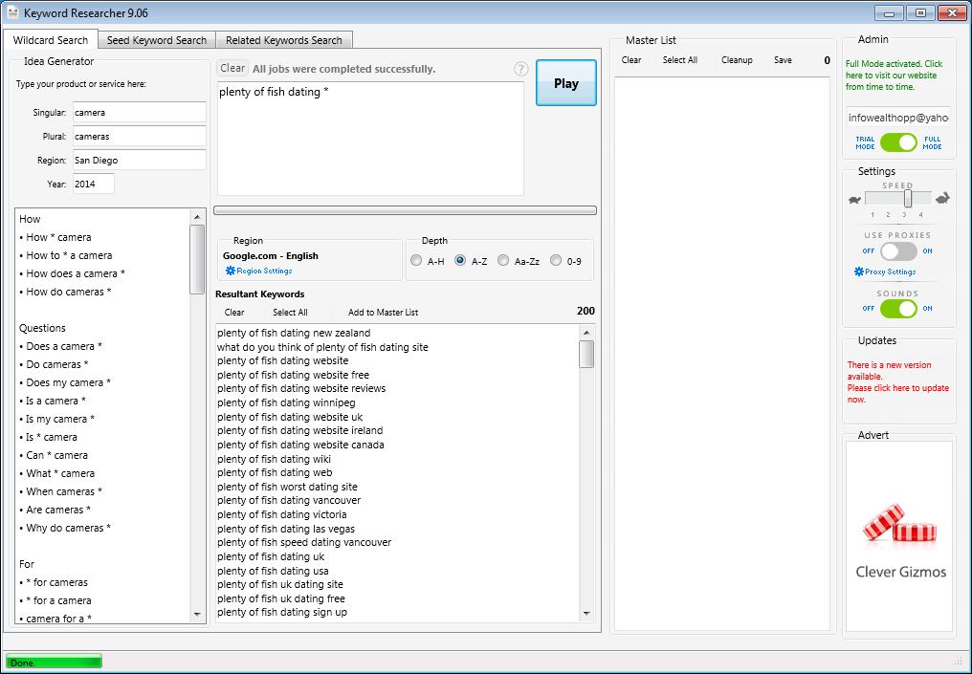
Task: Select result 'plenty of fish dating winnipeg'
Action: tap(286, 402)
